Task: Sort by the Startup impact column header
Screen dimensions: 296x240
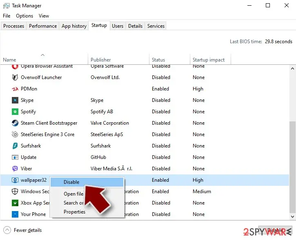Action: [x=210, y=60]
